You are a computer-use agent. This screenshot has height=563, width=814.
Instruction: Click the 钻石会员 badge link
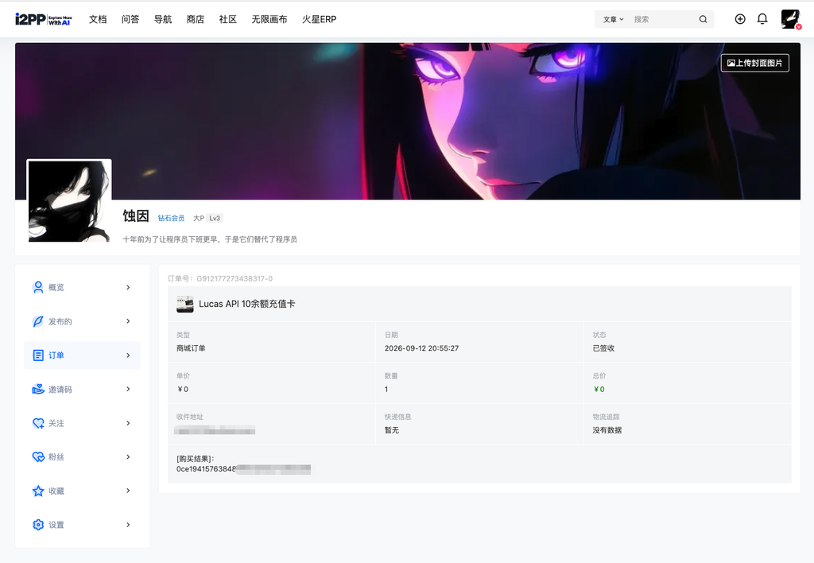[x=172, y=218]
